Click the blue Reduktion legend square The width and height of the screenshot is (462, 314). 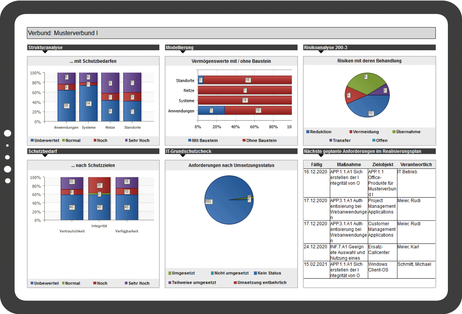tap(308, 132)
